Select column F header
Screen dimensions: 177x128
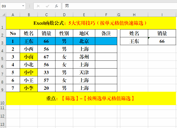(x=106, y=15)
